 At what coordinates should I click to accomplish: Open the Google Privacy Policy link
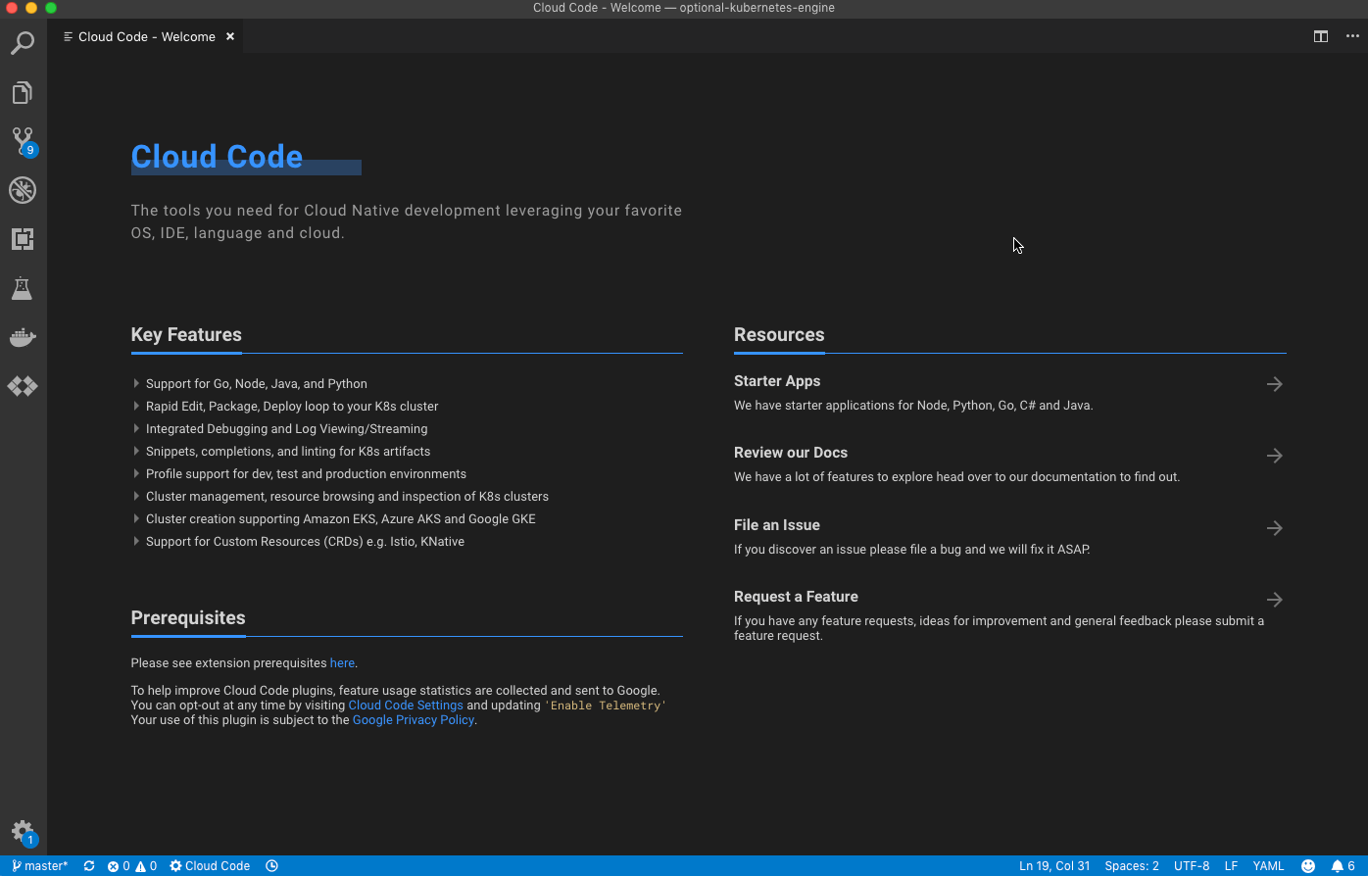pyautogui.click(x=414, y=720)
